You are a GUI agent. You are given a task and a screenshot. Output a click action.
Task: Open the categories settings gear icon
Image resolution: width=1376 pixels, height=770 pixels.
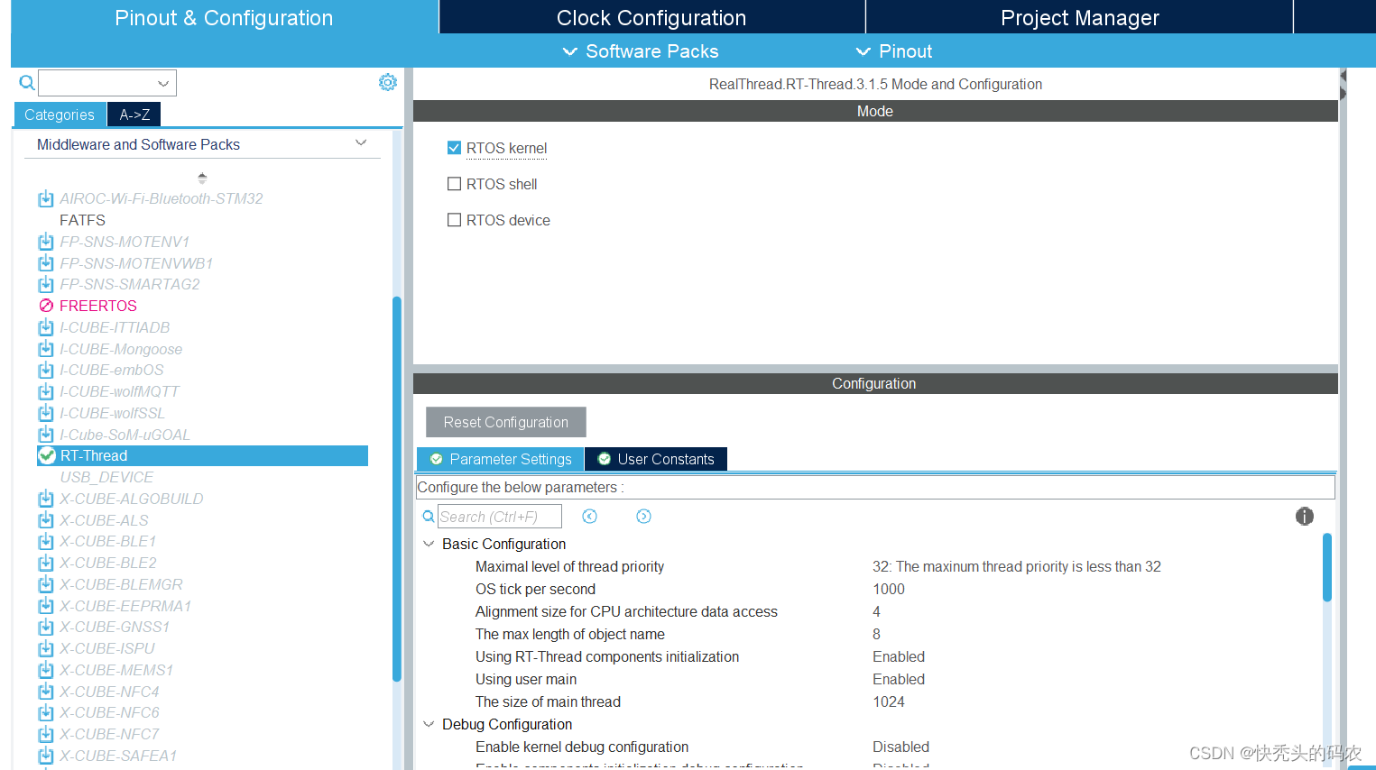pyautogui.click(x=388, y=82)
